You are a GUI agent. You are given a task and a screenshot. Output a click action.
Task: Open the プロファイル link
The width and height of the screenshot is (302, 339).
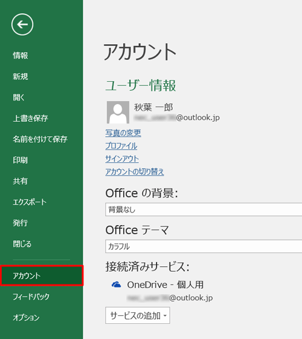[x=121, y=146]
